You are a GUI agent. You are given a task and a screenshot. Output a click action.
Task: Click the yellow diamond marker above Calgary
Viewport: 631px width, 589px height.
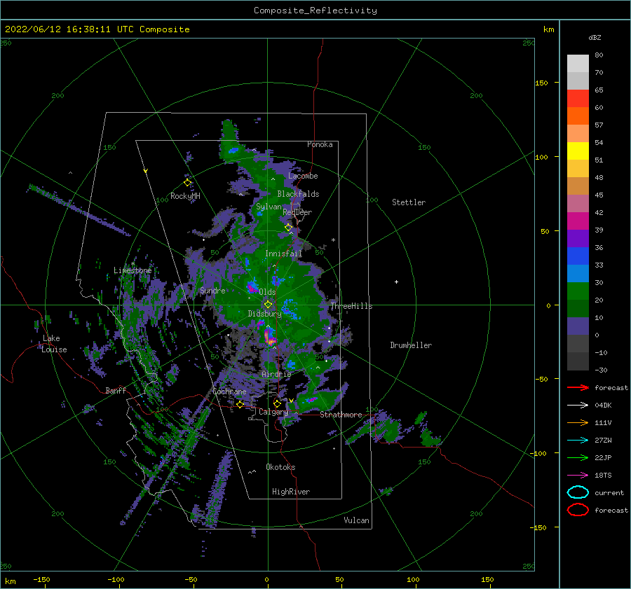tap(277, 403)
